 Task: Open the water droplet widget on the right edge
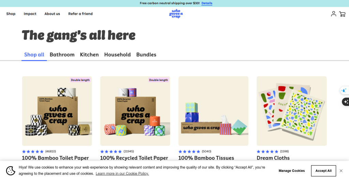click(345, 90)
